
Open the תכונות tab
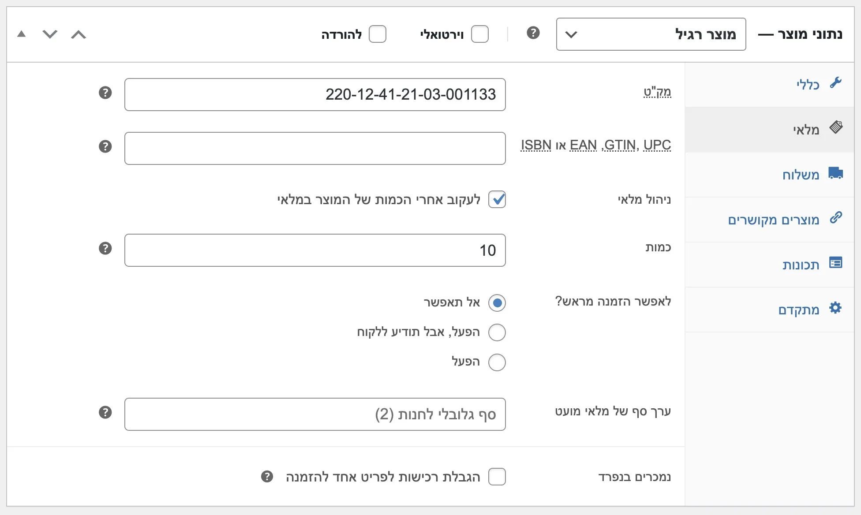click(x=770, y=265)
